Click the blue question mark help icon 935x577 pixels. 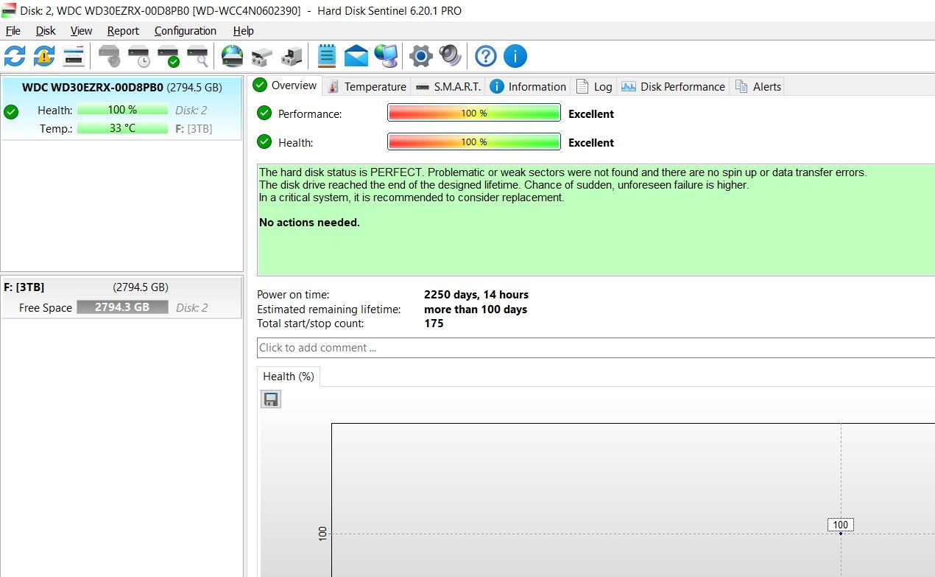[486, 56]
